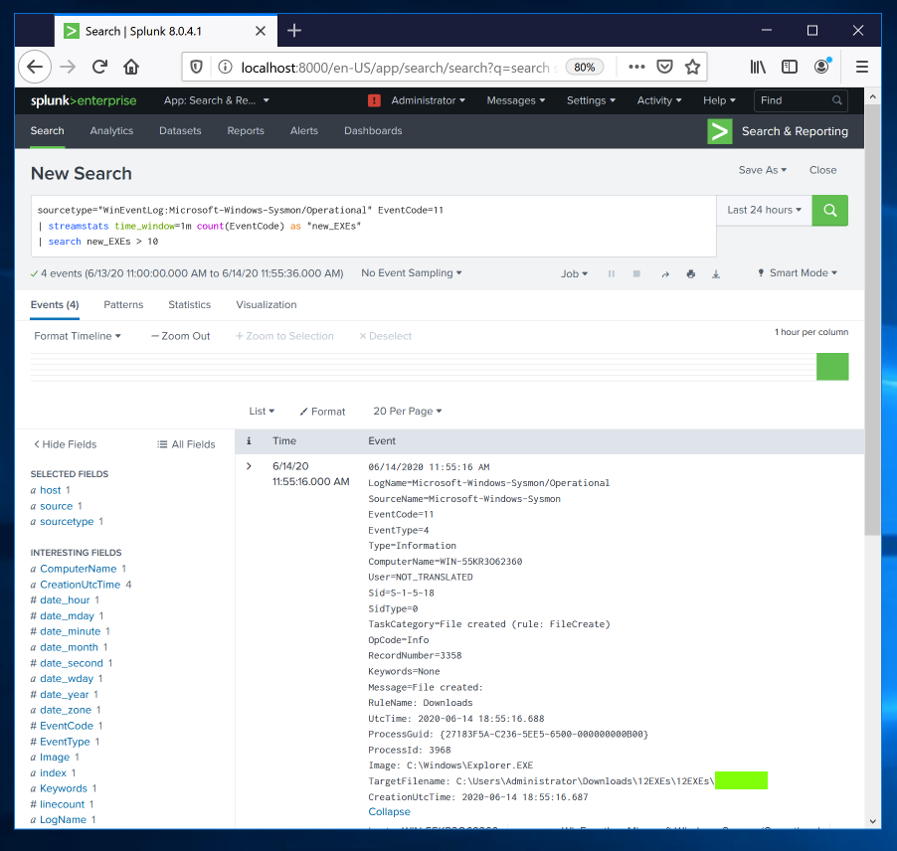The image size is (897, 851).
Task: Click the 80% zoom level indicator
Action: pos(584,68)
